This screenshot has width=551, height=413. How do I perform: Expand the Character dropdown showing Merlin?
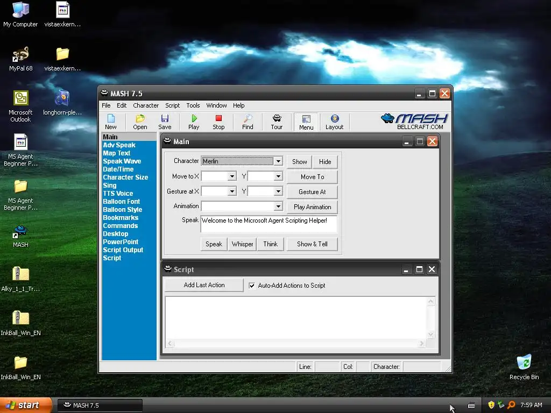pyautogui.click(x=278, y=161)
